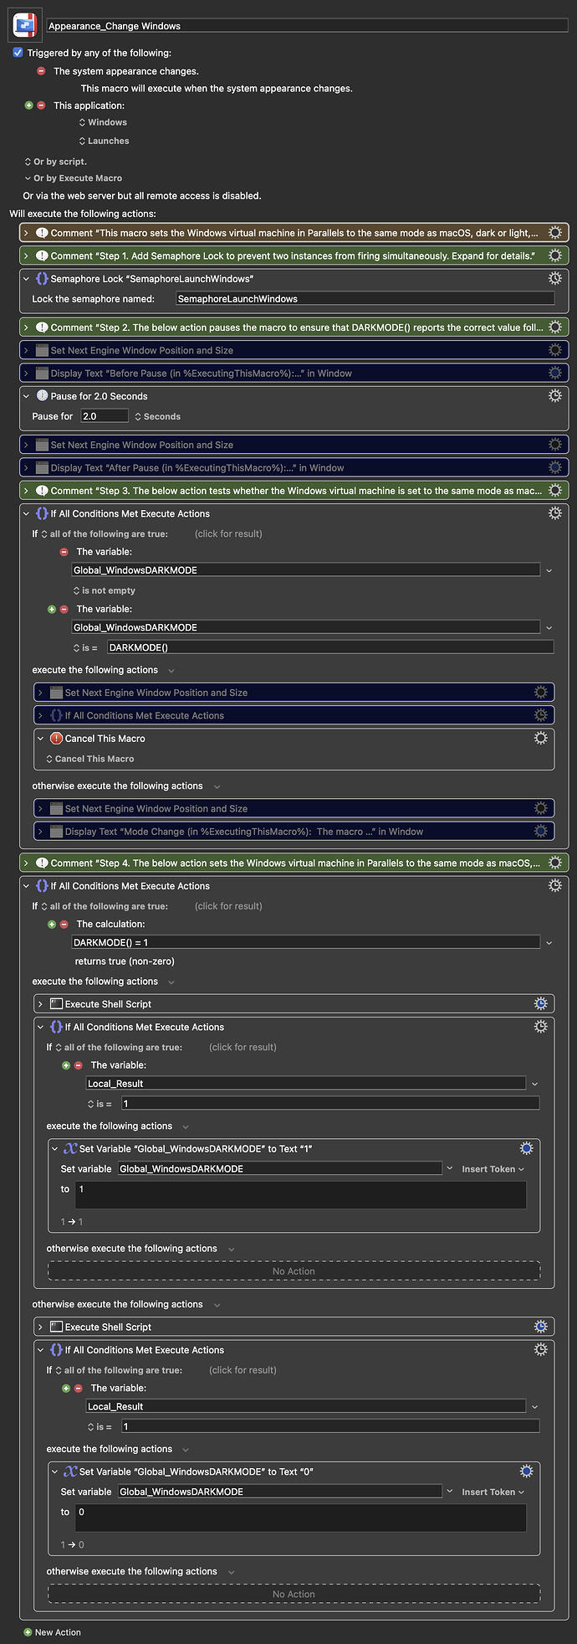The height and width of the screenshot is (1644, 577).
Task: Open gear menu of the Step 4 comment
Action: [554, 863]
